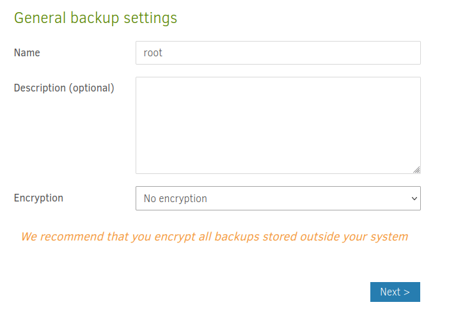Viewport: 449px width, 323px height.
Task: Focus the Description text area
Action: click(x=278, y=125)
